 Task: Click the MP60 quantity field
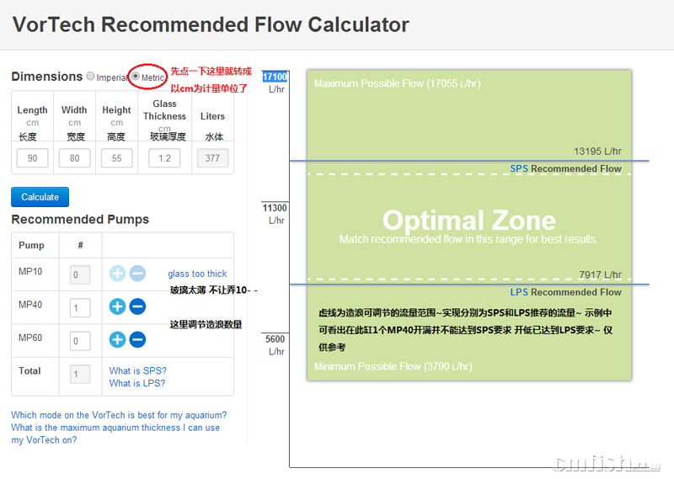coord(80,341)
